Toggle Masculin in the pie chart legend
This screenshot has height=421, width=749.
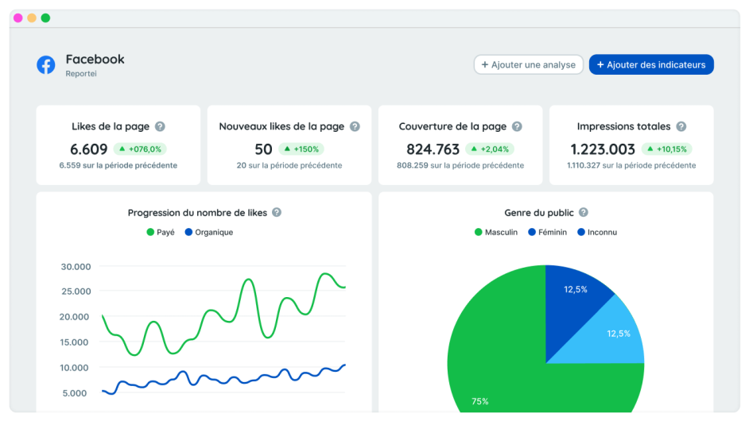(x=495, y=232)
